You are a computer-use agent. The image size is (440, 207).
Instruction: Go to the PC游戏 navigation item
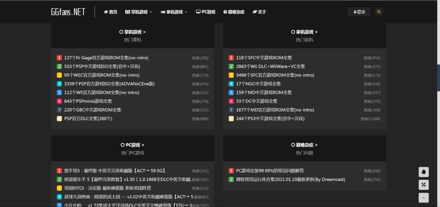click(205, 12)
